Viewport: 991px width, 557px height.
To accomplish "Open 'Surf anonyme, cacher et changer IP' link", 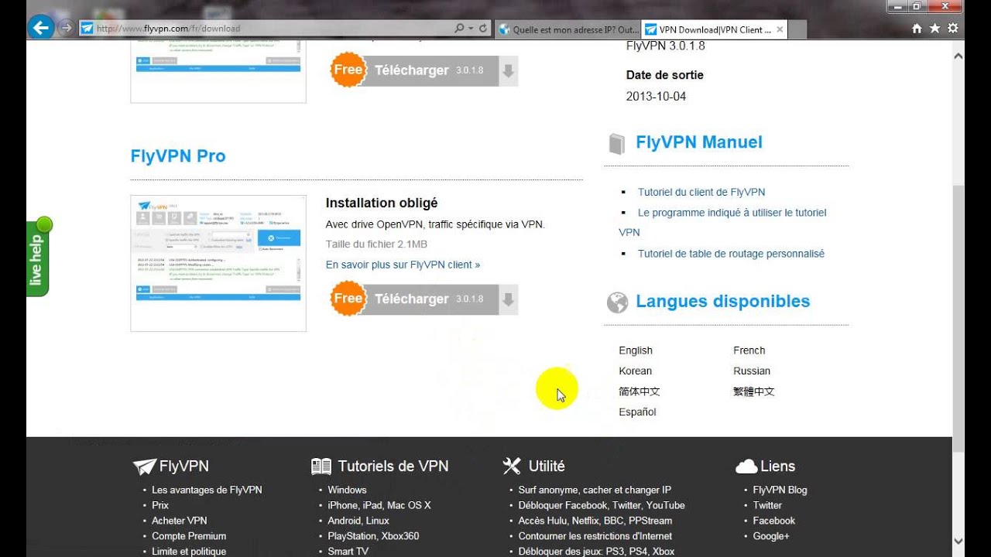I will point(595,490).
